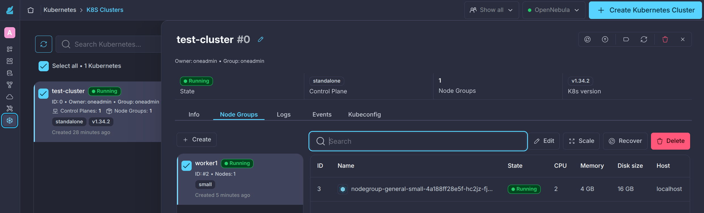The width and height of the screenshot is (704, 213).
Task: Click the Running state badge above 'State'
Action: point(196,81)
